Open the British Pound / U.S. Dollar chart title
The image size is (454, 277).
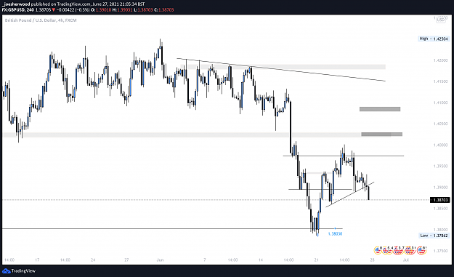[41, 20]
